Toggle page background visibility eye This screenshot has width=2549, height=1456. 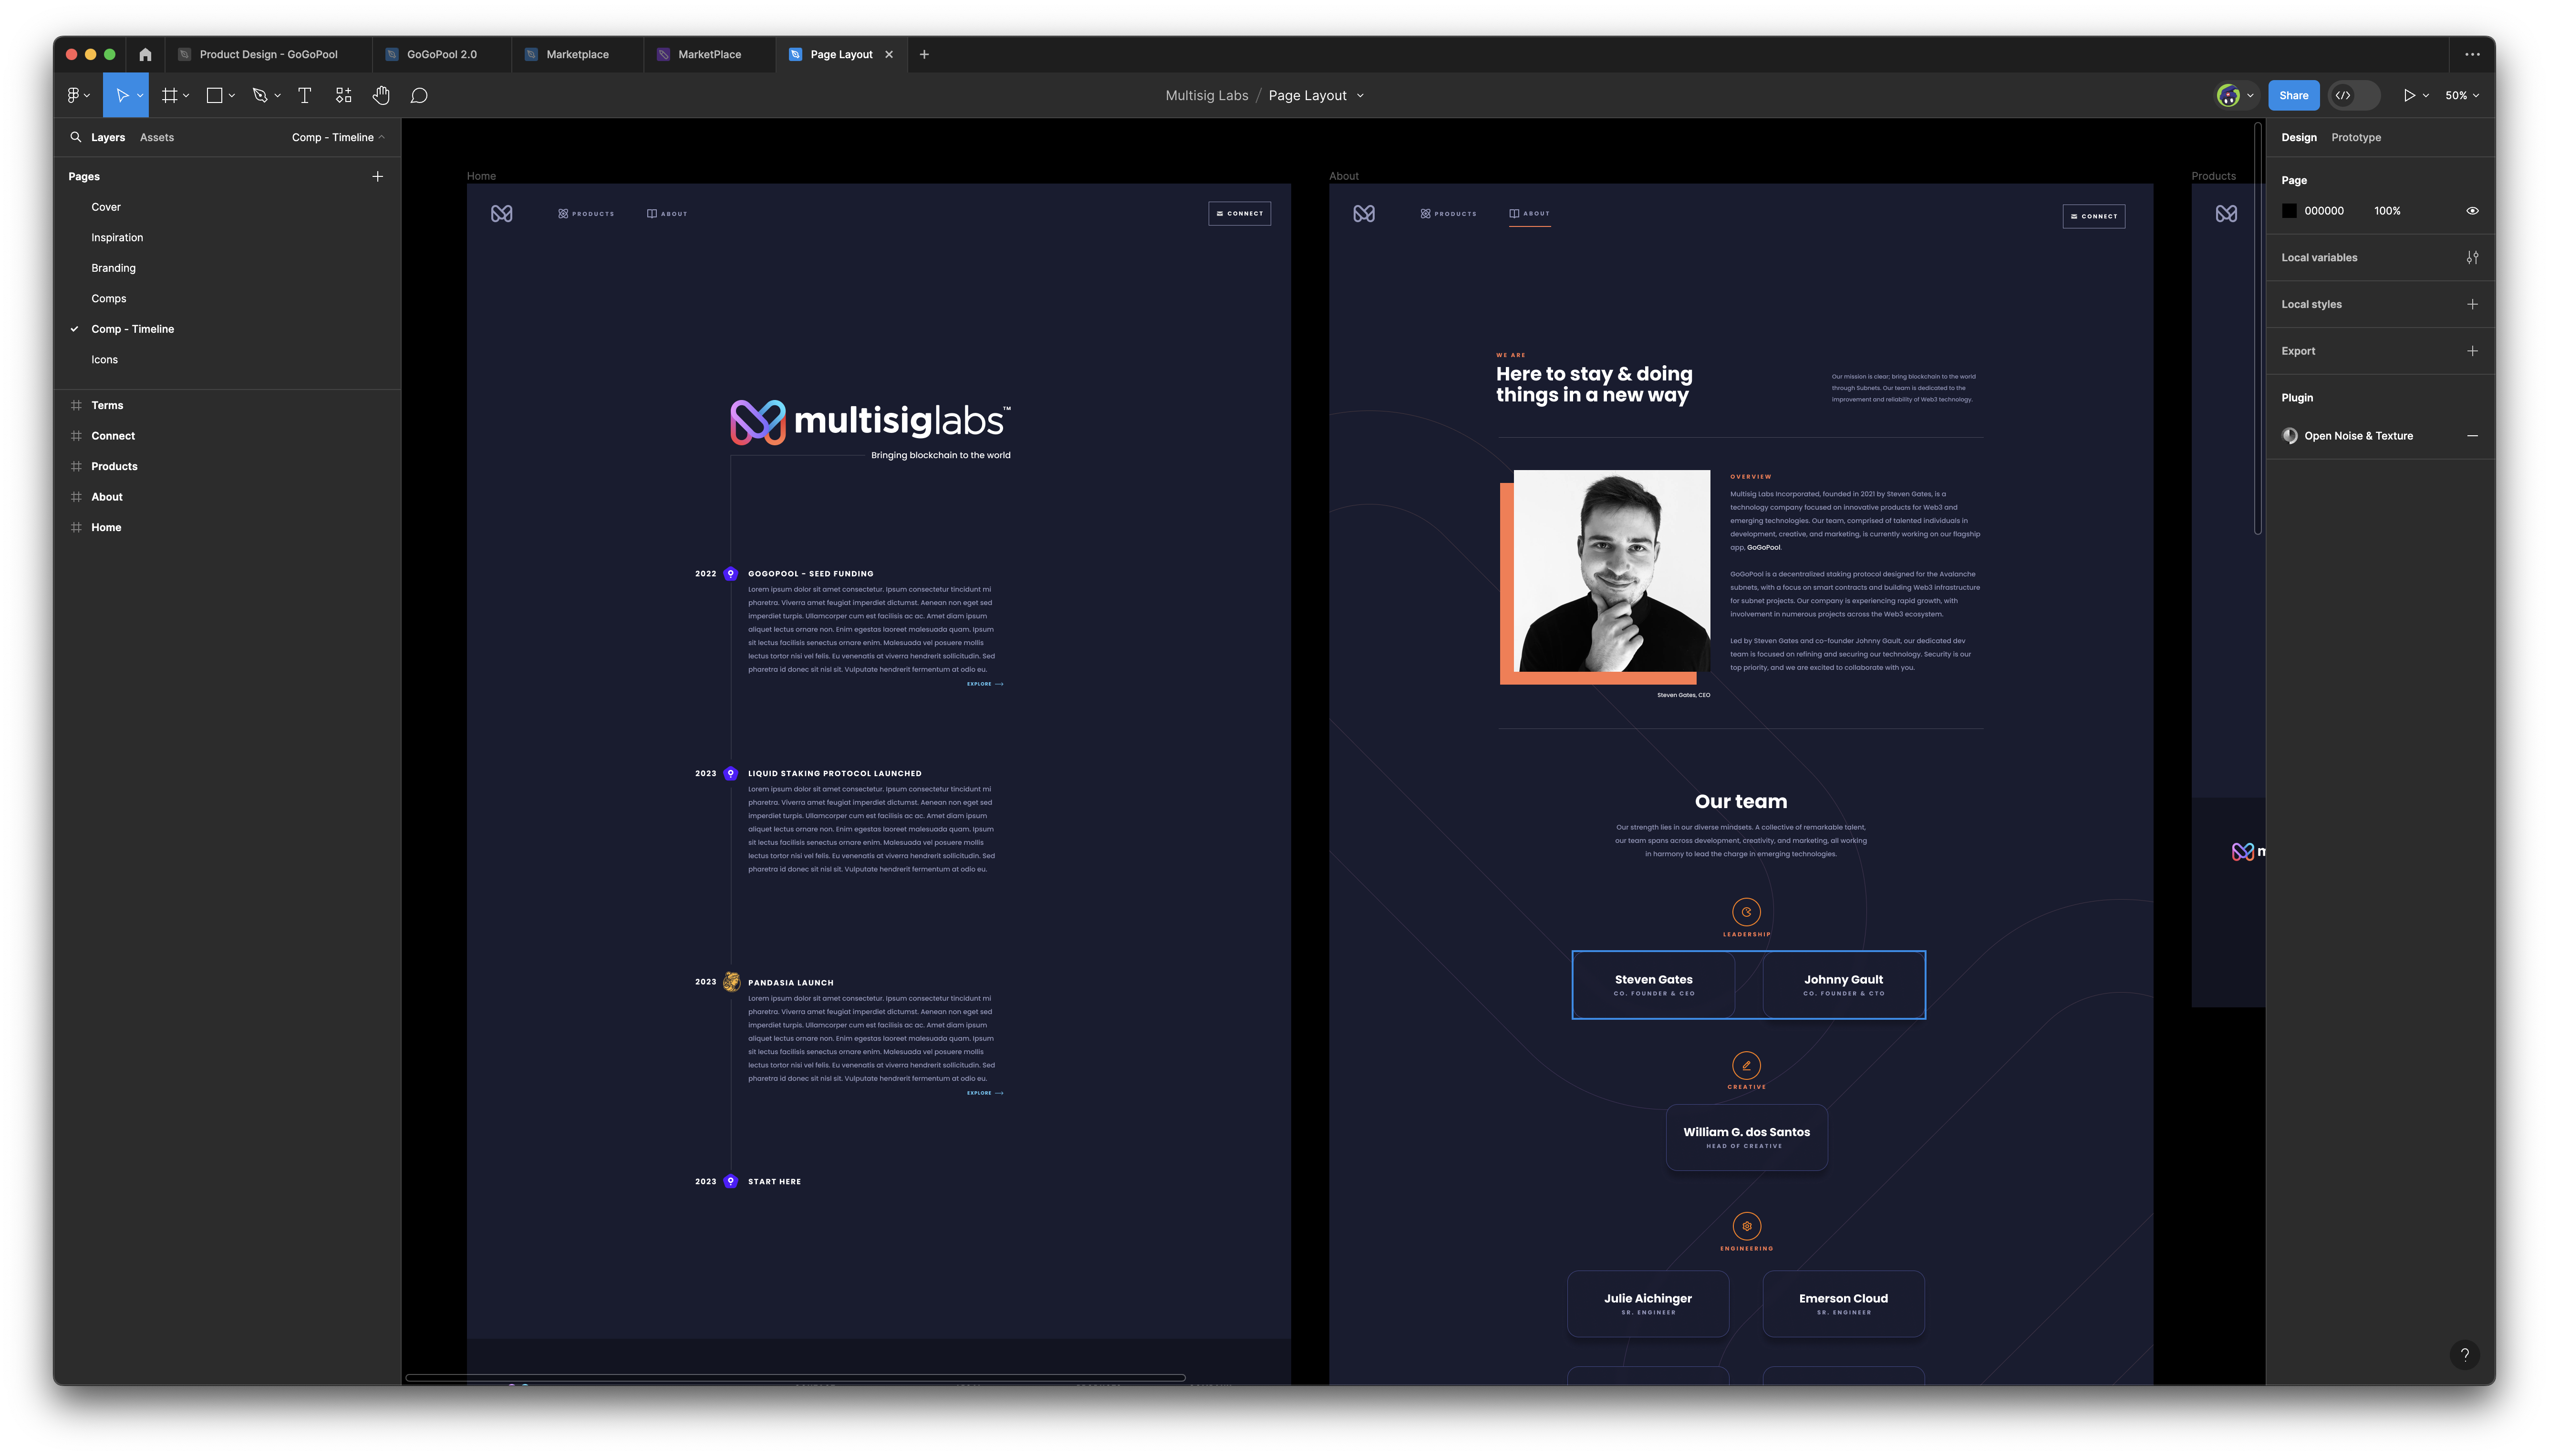click(x=2472, y=211)
